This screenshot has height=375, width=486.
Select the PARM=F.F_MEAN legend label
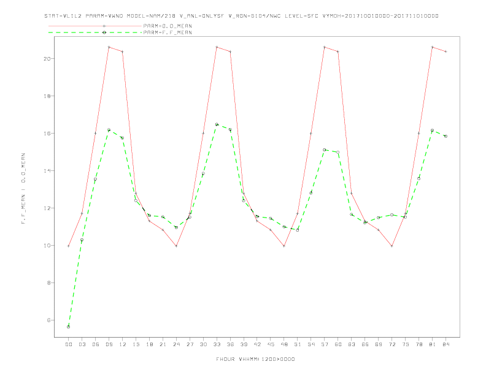click(168, 32)
